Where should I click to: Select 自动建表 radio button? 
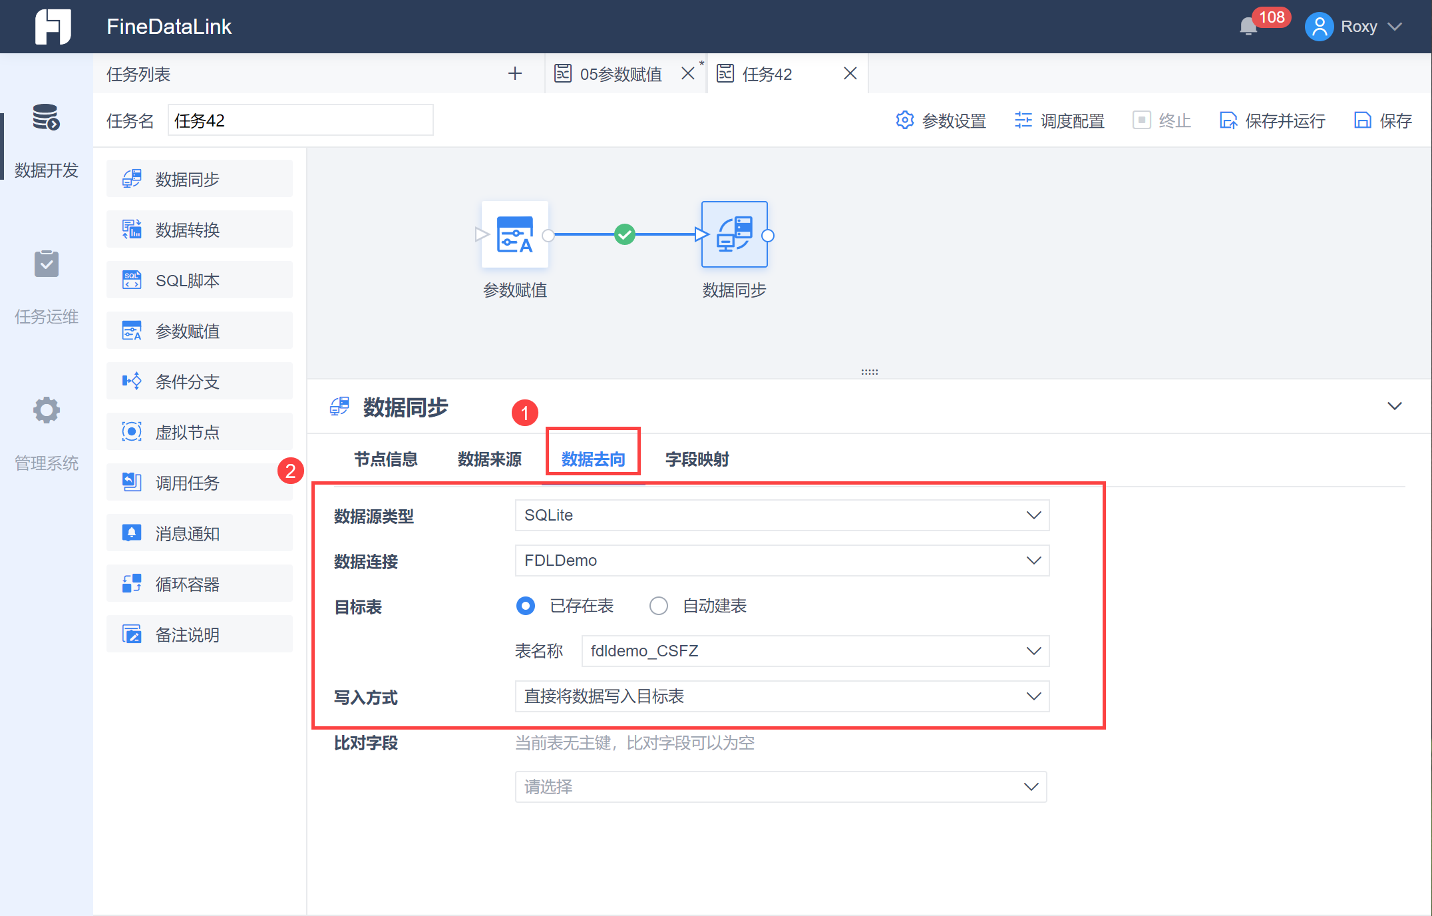(659, 606)
